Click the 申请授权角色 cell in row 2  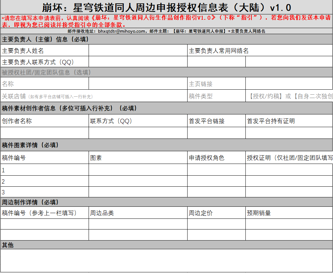[216, 181]
